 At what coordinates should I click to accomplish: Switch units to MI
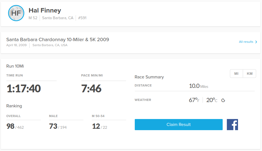pyautogui.click(x=236, y=74)
